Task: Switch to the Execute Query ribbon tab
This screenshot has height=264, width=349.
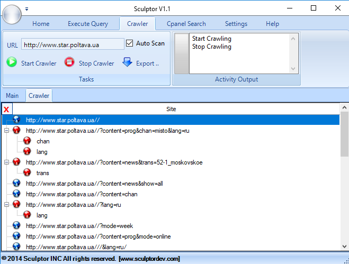Action: click(88, 24)
